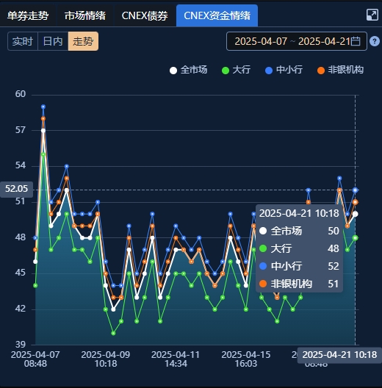Switch to the 单券走势 tab
Image resolution: width=382 pixels, height=388 pixels.
pyautogui.click(x=28, y=15)
